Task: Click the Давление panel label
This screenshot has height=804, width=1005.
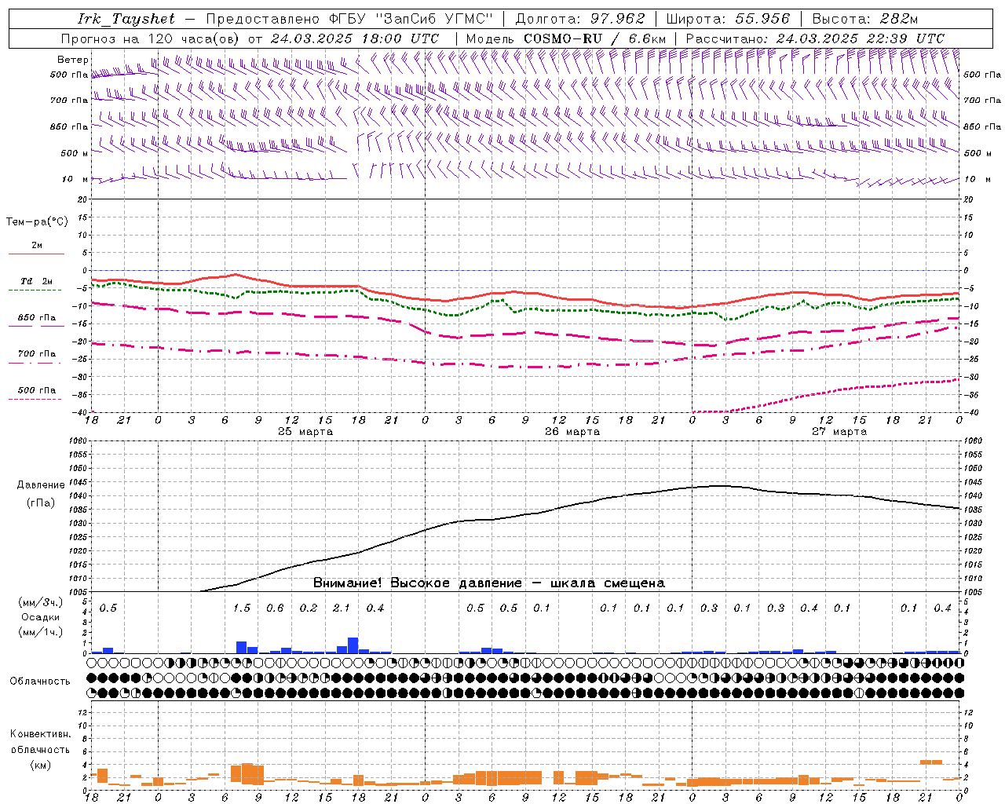Action: [41, 485]
